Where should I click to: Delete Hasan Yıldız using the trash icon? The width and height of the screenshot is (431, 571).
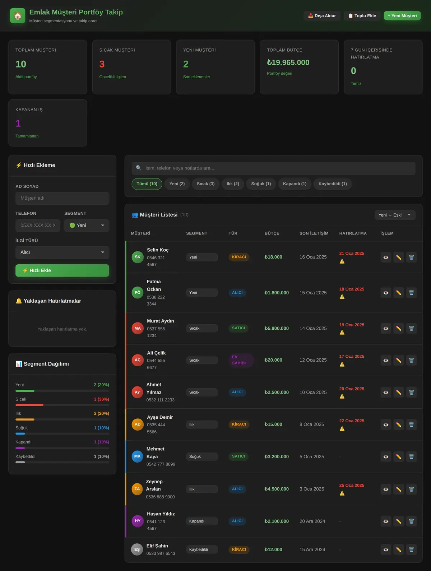click(x=412, y=521)
